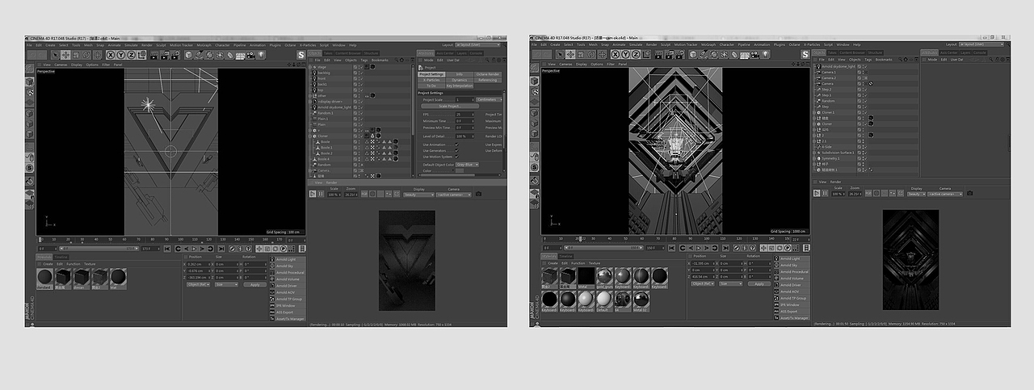Toggle the X axis lock in left window
The height and width of the screenshot is (390, 1034).
point(111,55)
